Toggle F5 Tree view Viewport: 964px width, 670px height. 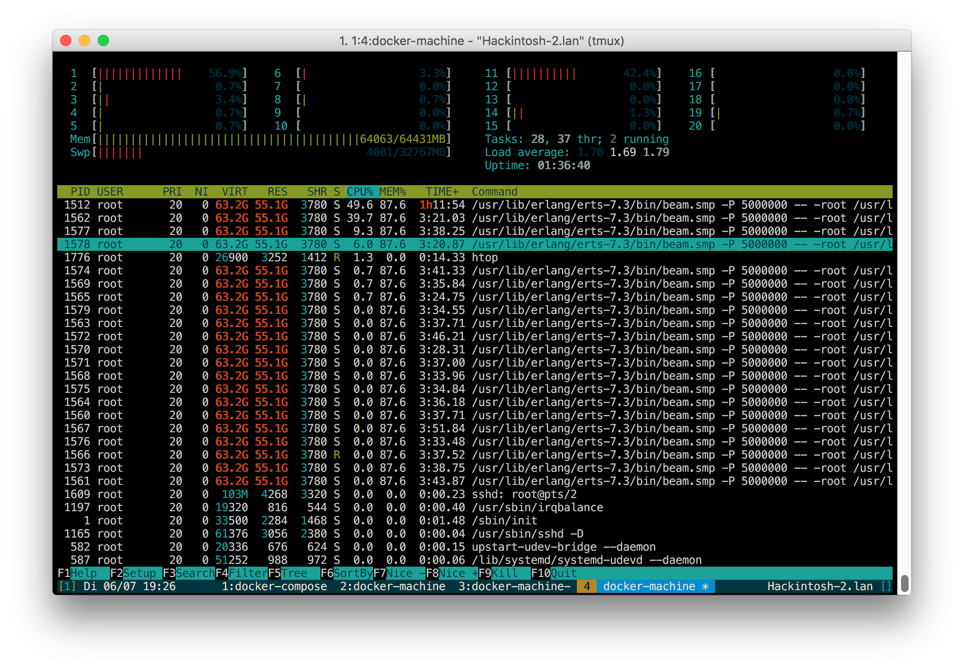click(x=294, y=573)
